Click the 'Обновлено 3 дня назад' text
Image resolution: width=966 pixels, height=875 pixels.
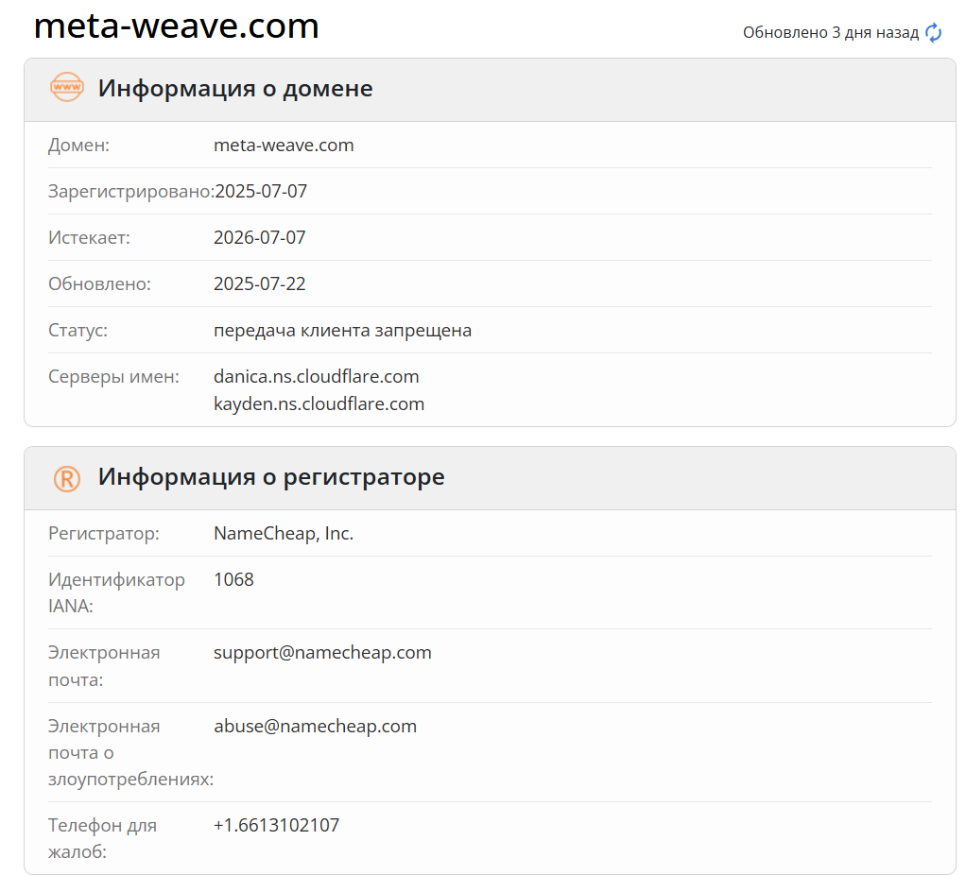(x=830, y=33)
